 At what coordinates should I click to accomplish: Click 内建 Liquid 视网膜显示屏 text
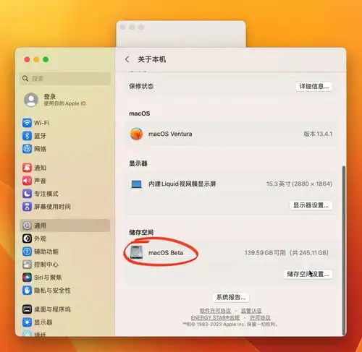click(x=182, y=184)
